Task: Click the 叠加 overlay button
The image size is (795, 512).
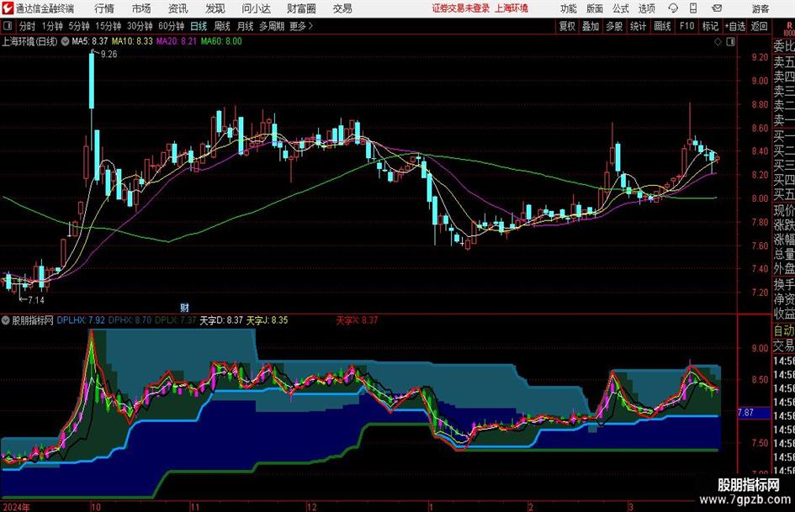Action: (x=591, y=26)
